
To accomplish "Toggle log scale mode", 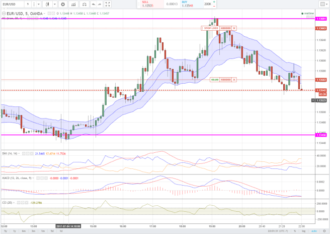I will tap(302, 231).
